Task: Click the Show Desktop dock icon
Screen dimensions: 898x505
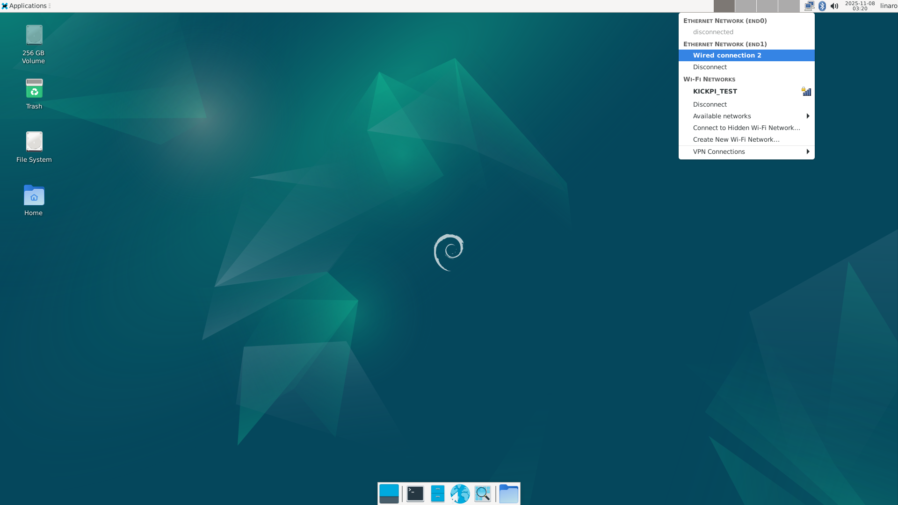Action: [389, 493]
